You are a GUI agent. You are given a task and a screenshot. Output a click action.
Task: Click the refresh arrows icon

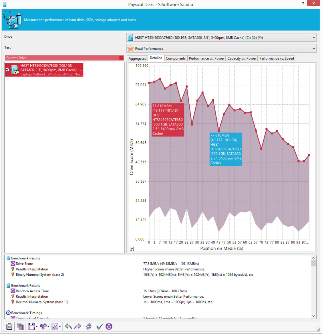click(89, 326)
